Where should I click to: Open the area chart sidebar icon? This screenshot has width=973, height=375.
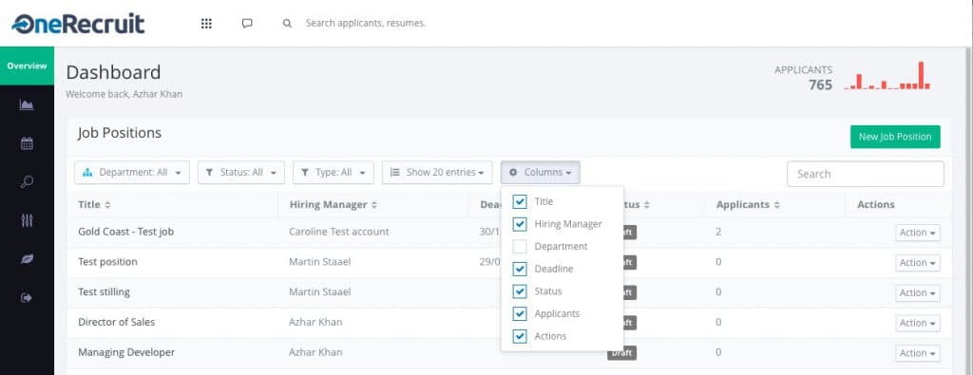click(27, 104)
